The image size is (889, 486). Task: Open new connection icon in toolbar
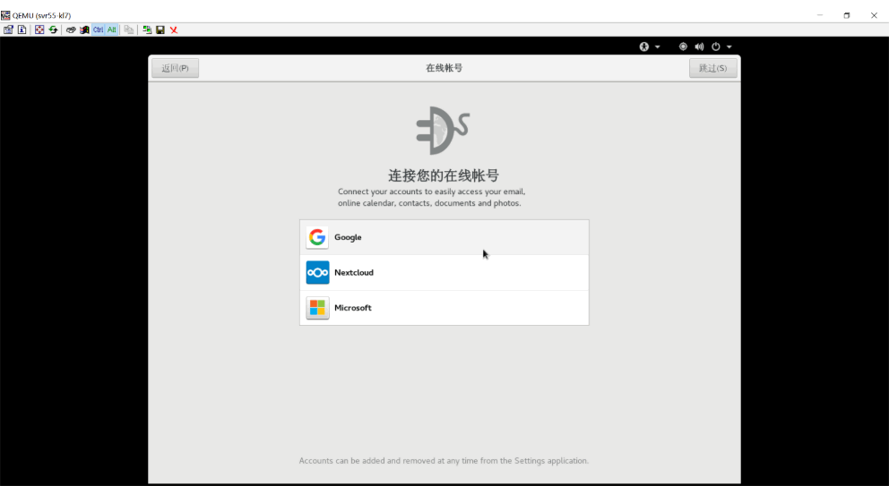(147, 30)
